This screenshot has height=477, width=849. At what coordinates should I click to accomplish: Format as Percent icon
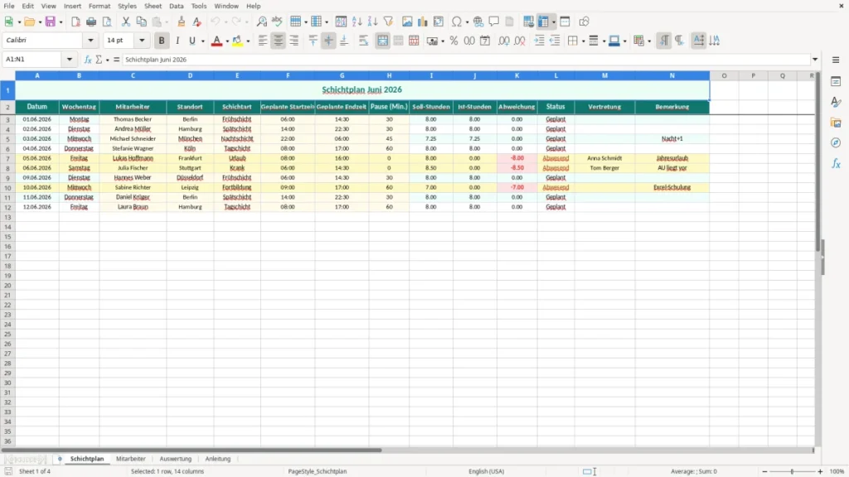point(454,41)
